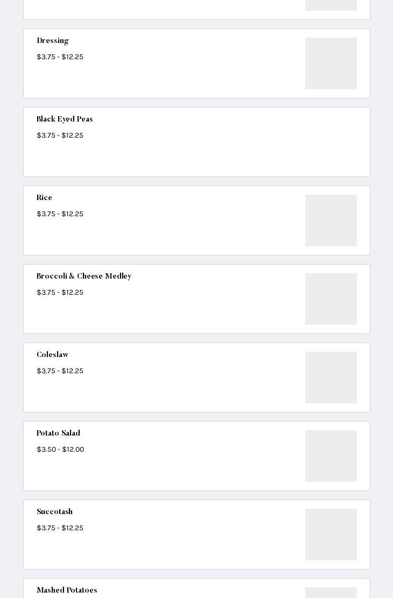Click the Potato Salad price range $3.50 - $12.00

(x=60, y=450)
